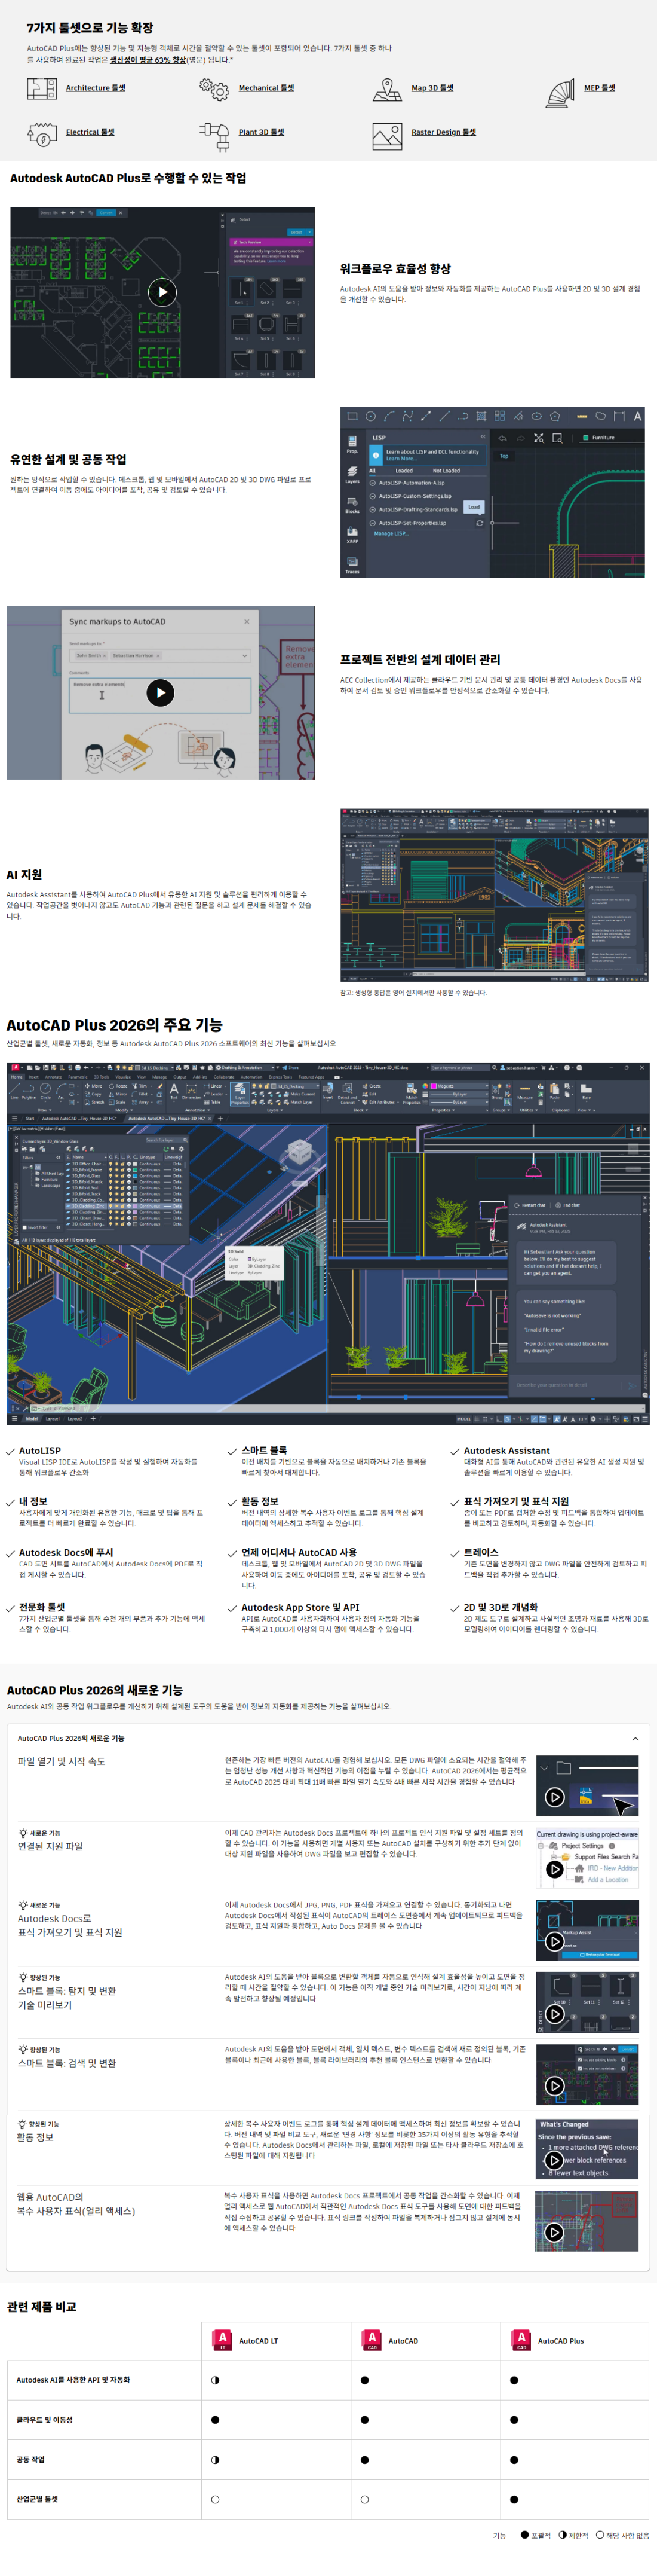Play the Sync markups to AutoCAD video
The width and height of the screenshot is (657, 2562).
tap(160, 692)
